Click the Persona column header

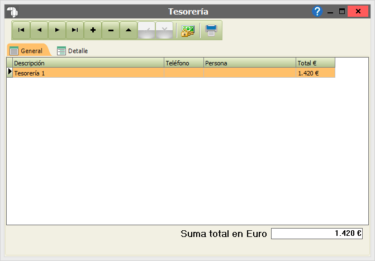click(250, 63)
